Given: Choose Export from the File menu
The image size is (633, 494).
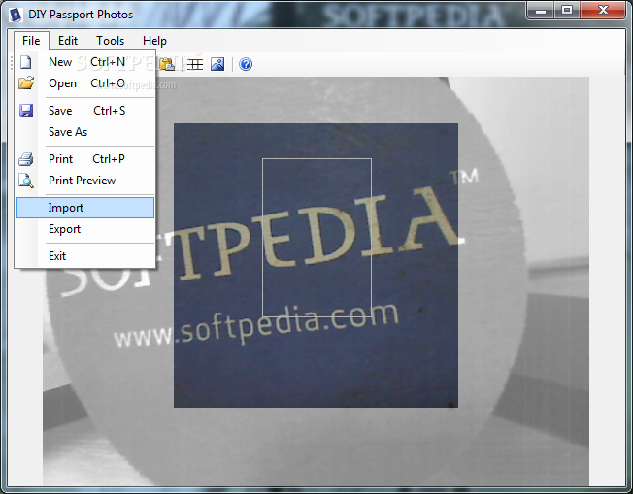Looking at the screenshot, I should point(84,229).
